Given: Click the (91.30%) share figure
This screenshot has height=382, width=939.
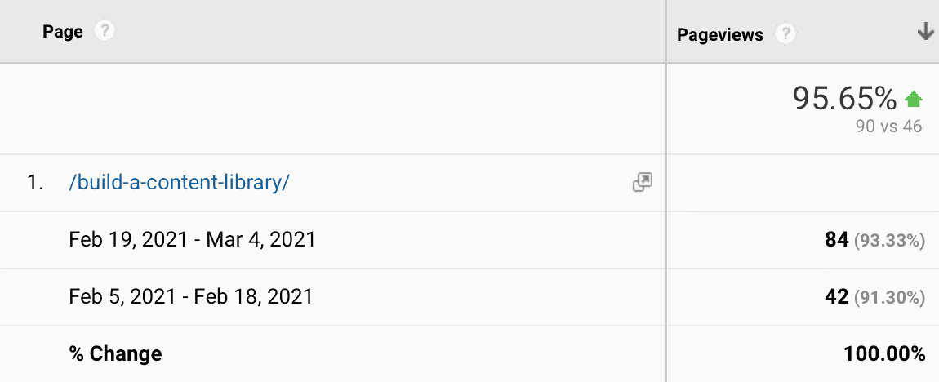Looking at the screenshot, I should (x=889, y=298).
